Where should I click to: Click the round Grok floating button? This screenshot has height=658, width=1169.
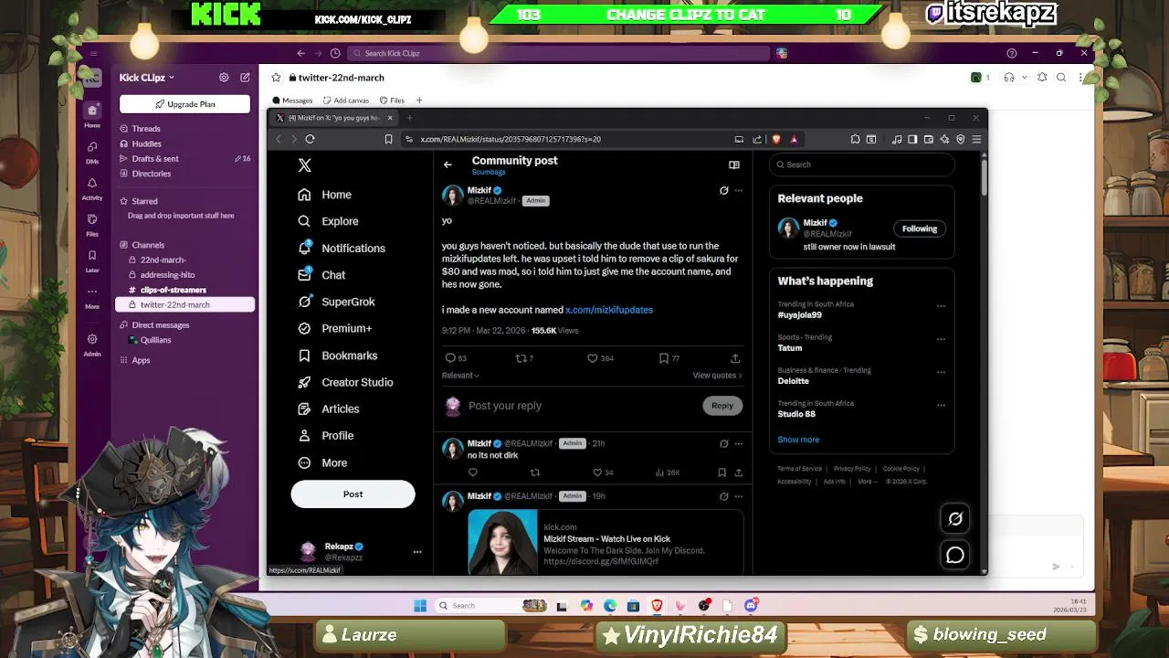[955, 519]
